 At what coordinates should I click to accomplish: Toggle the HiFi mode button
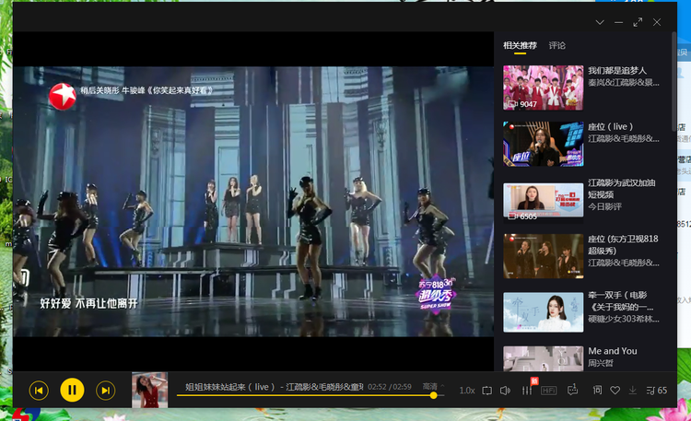[x=549, y=391]
